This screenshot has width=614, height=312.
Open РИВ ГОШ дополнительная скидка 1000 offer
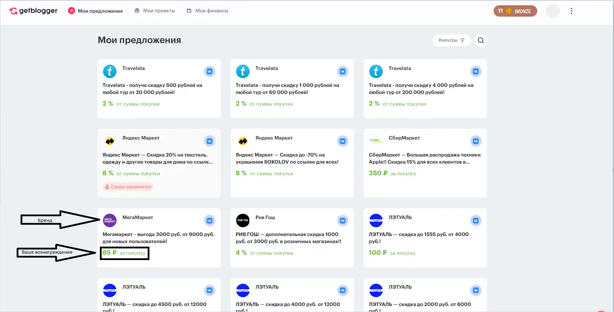(289, 238)
